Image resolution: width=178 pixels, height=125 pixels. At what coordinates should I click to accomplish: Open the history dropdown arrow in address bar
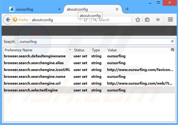(x=80, y=20)
